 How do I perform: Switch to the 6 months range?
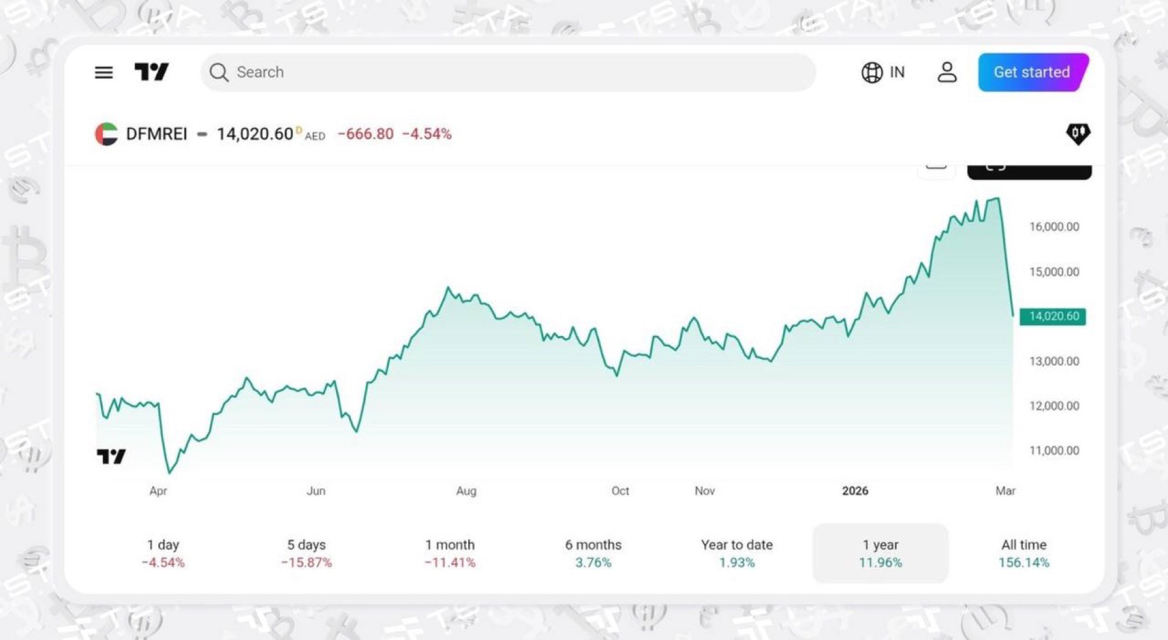click(x=593, y=553)
